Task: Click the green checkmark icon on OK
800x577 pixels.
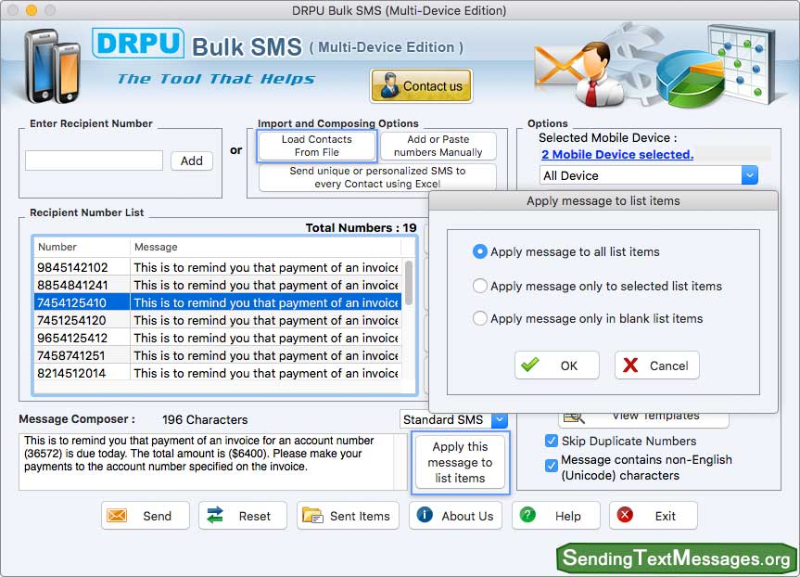Action: pyautogui.click(x=529, y=365)
